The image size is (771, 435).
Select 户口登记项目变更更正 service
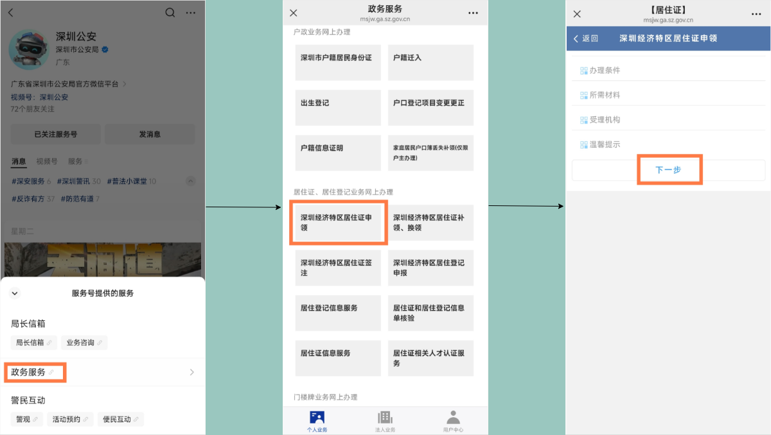pyautogui.click(x=430, y=108)
